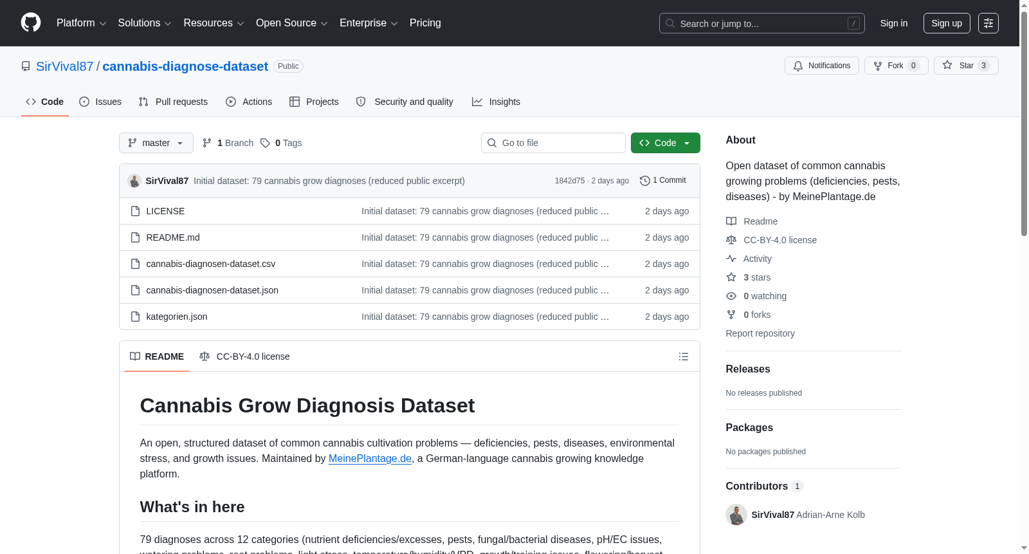The image size is (1029, 554).
Task: Fork the repository
Action: (x=896, y=66)
